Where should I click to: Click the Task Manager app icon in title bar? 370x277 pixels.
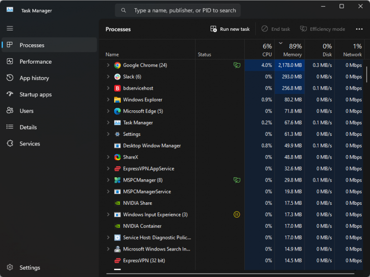(10, 10)
